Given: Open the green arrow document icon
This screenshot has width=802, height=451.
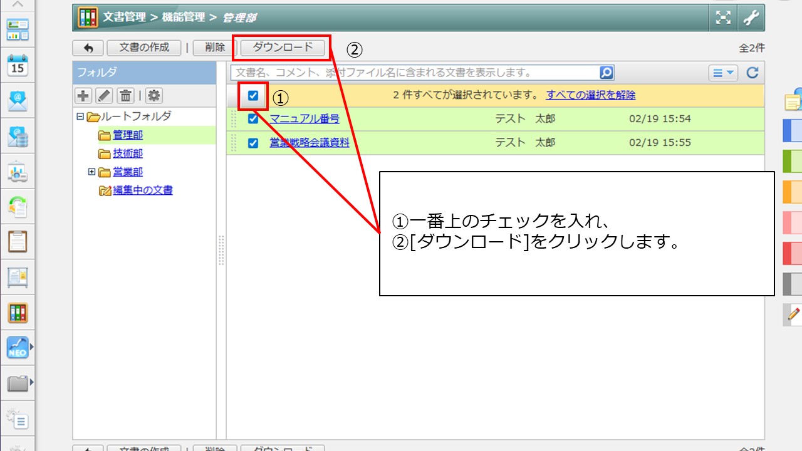Looking at the screenshot, I should pyautogui.click(x=18, y=207).
